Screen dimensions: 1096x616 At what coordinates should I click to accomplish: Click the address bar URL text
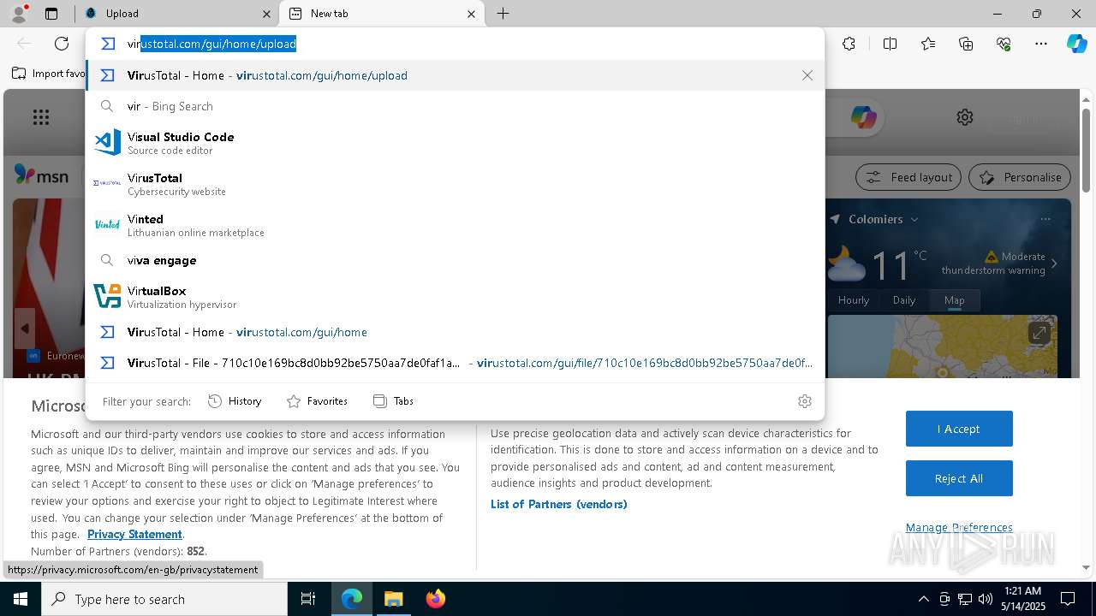click(211, 44)
